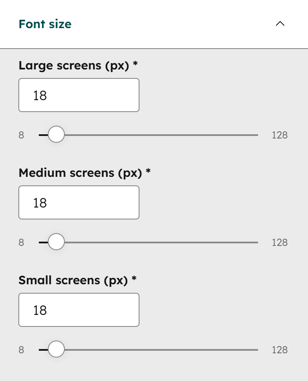Click the Small screens slider track
The height and width of the screenshot is (381, 308).
(x=162, y=349)
